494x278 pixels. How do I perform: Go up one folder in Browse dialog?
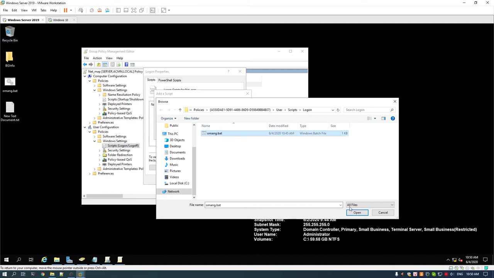[180, 110]
